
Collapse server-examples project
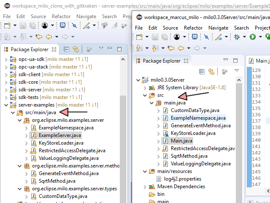pyautogui.click(x=6, y=105)
